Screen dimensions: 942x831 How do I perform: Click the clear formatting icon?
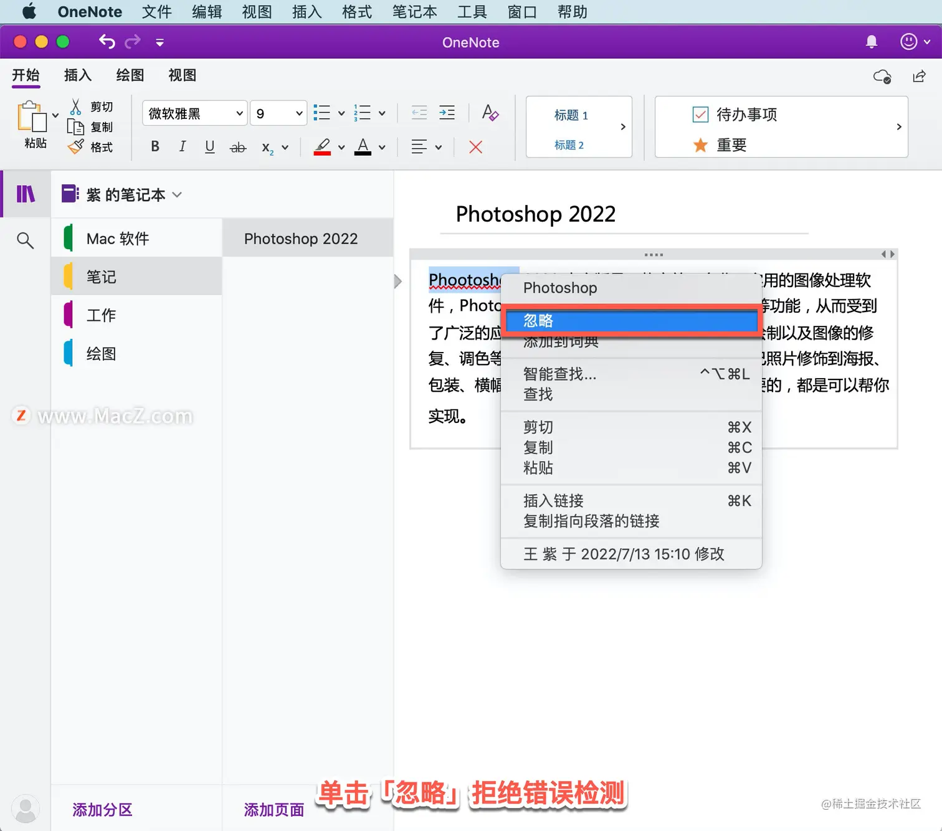[490, 113]
